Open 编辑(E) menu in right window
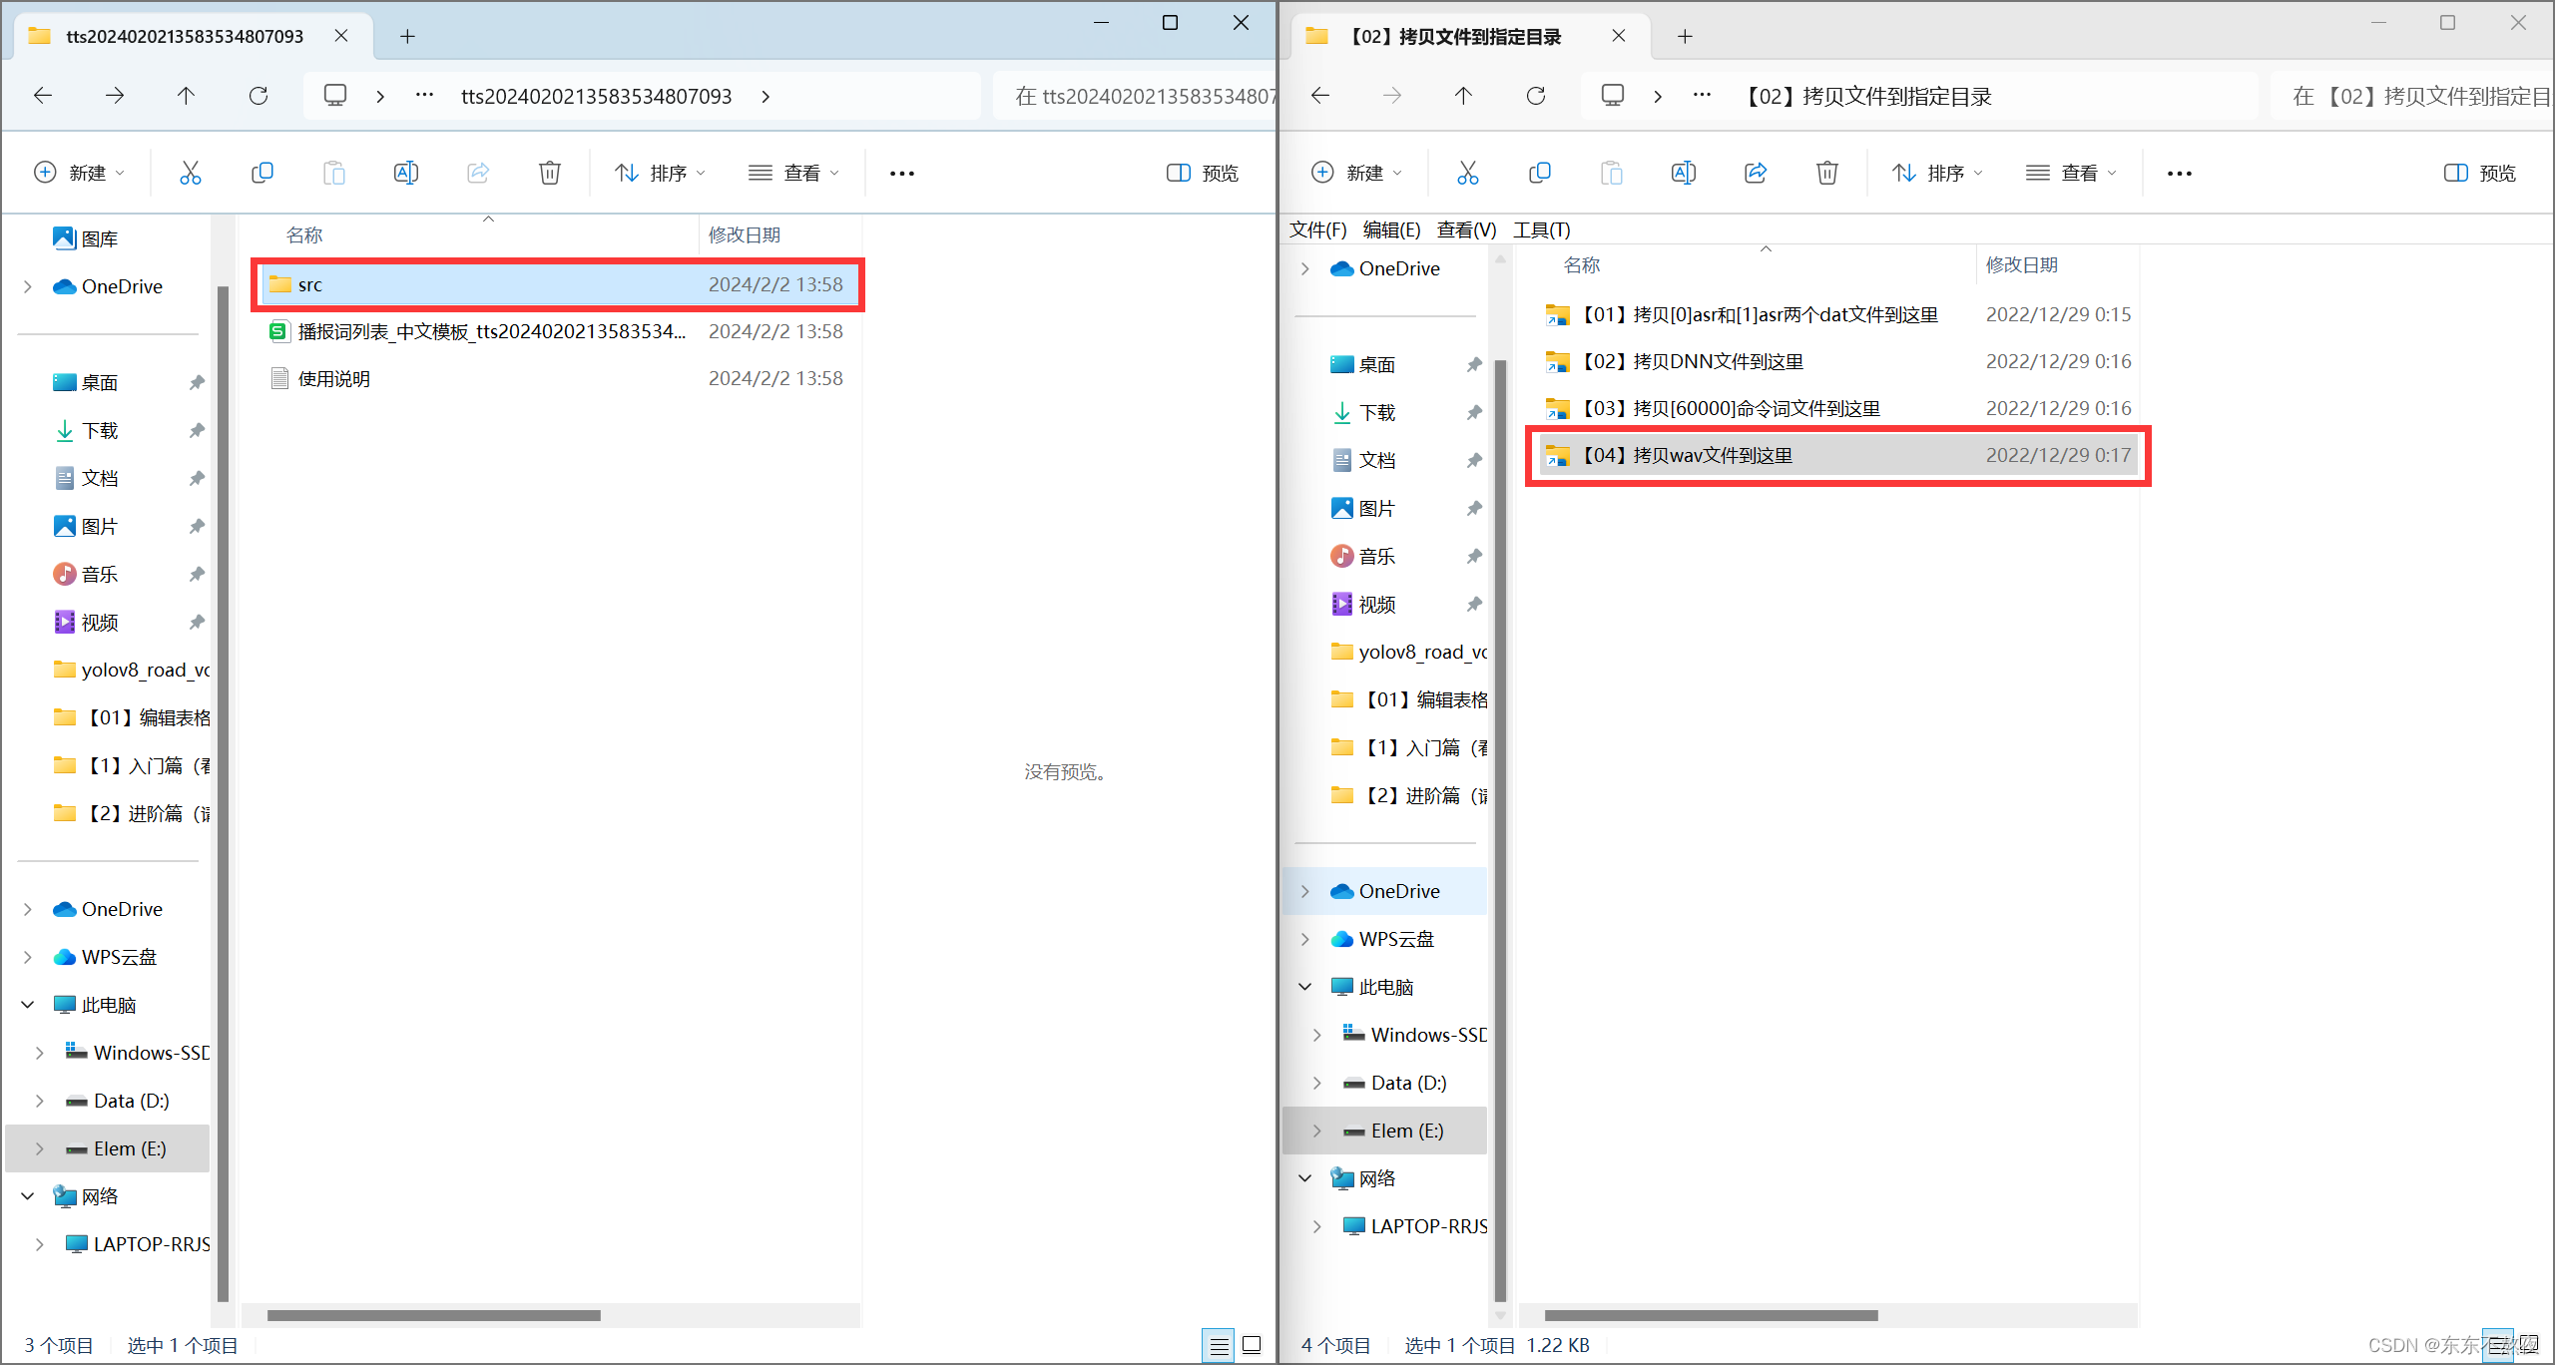 pyautogui.click(x=1391, y=230)
